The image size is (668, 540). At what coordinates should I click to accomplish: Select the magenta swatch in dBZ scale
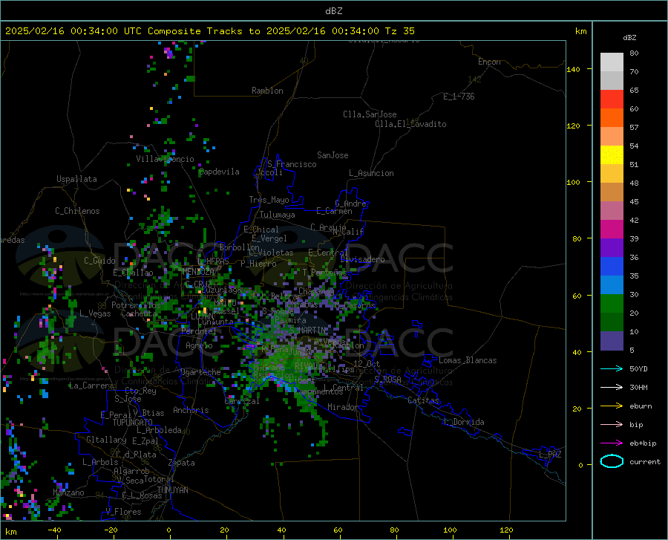tap(612, 230)
